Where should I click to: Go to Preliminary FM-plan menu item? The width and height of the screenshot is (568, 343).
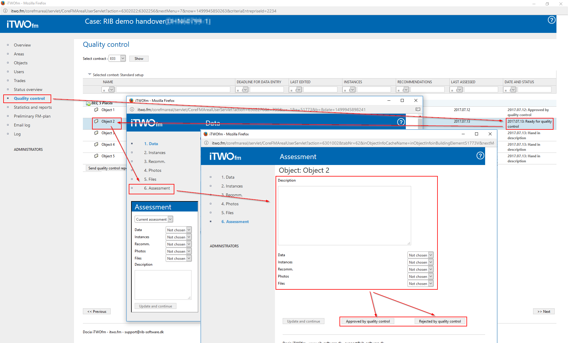tap(32, 116)
